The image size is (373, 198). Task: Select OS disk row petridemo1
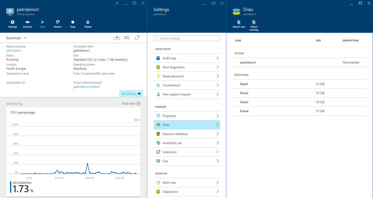(300, 62)
